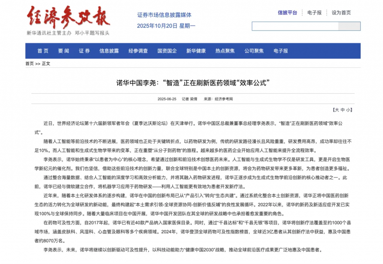This screenshot has width=383, height=264.
Task: Go to 新华健康 in navigation bar
Action: tap(196, 51)
